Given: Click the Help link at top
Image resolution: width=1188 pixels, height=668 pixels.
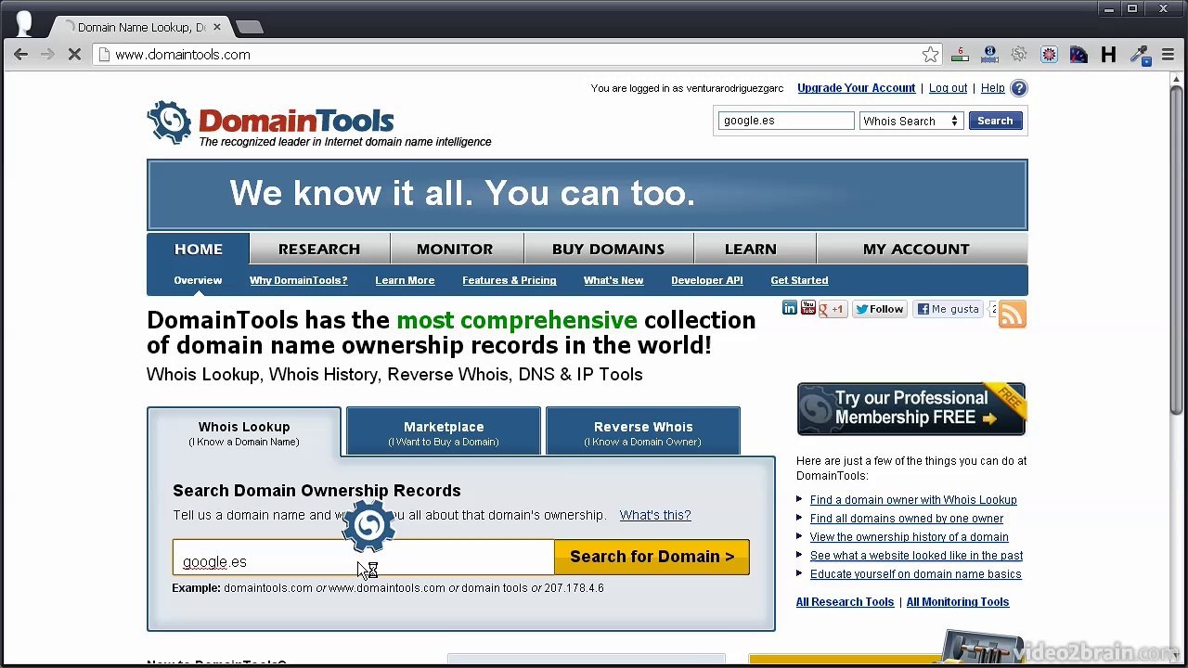Looking at the screenshot, I should [992, 88].
